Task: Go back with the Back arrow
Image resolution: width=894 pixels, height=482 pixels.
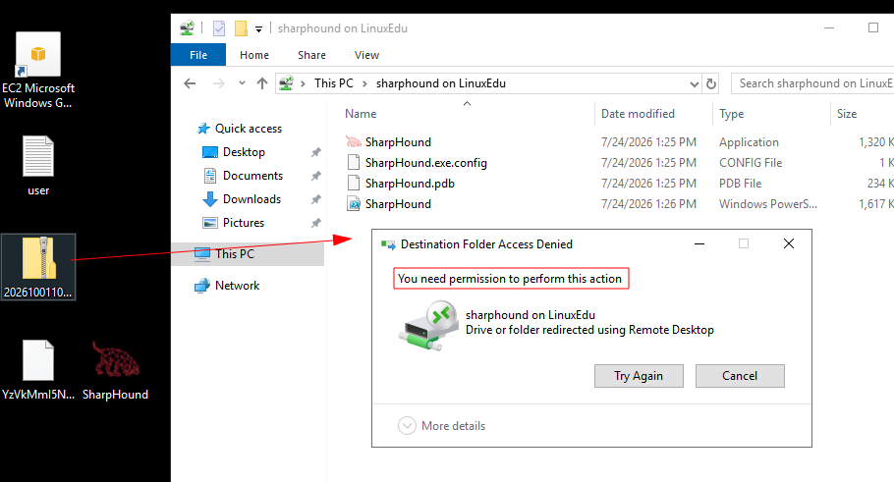Action: (x=190, y=83)
